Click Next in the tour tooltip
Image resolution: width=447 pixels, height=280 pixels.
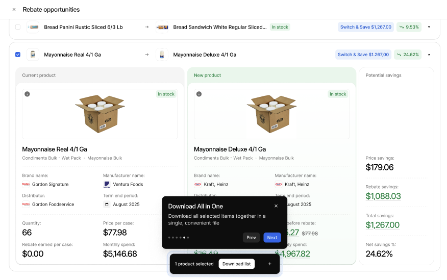tap(272, 237)
